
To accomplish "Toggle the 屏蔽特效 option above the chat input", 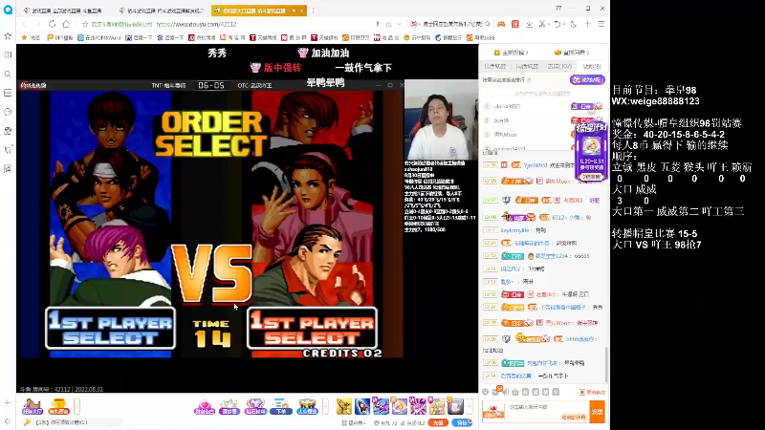I will (x=592, y=392).
